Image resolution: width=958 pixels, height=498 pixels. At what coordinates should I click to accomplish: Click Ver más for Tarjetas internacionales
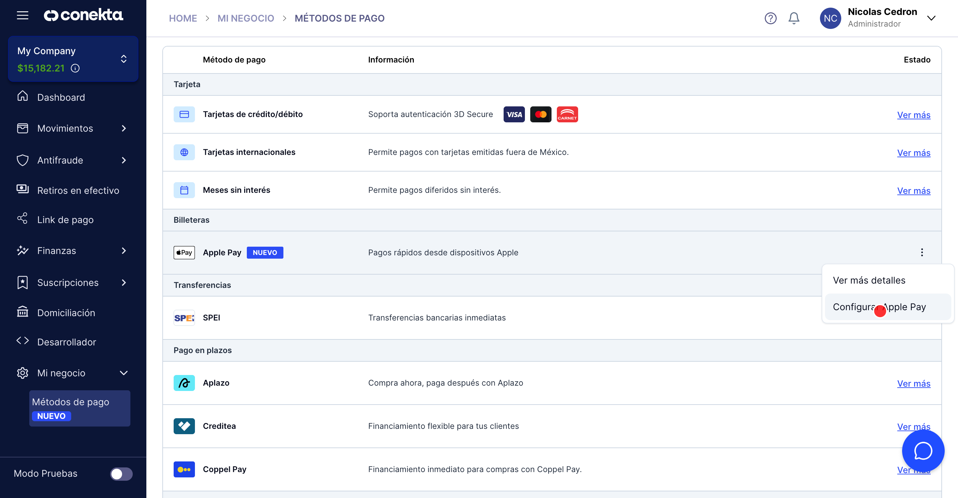913,153
